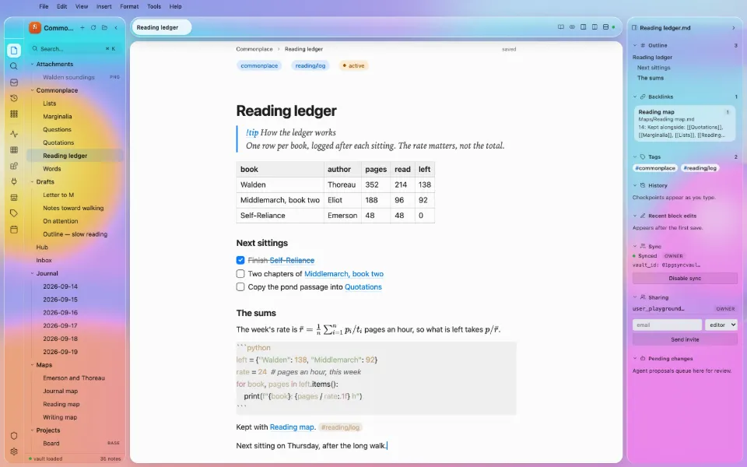Collapse the Commonplace folder
Screen dimensions: 747x467
point(33,90)
